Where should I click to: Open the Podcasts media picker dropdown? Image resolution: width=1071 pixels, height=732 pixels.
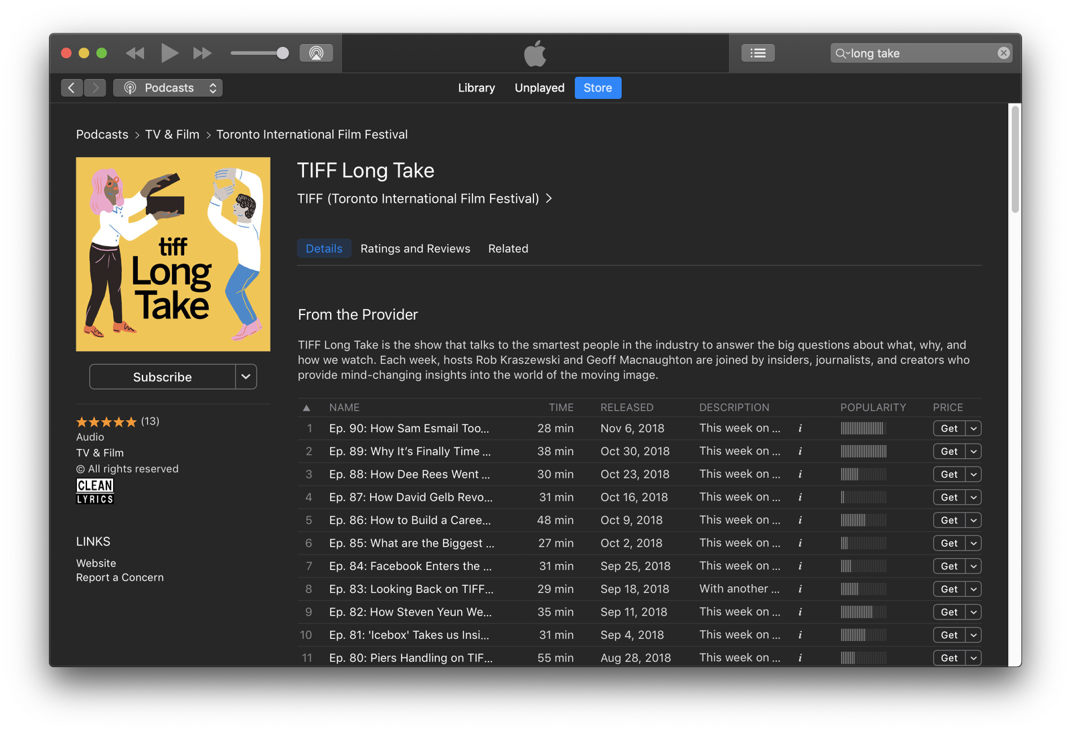click(x=168, y=88)
